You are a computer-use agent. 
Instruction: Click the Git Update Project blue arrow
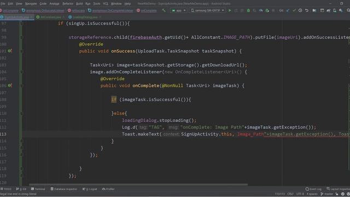click(x=288, y=10)
